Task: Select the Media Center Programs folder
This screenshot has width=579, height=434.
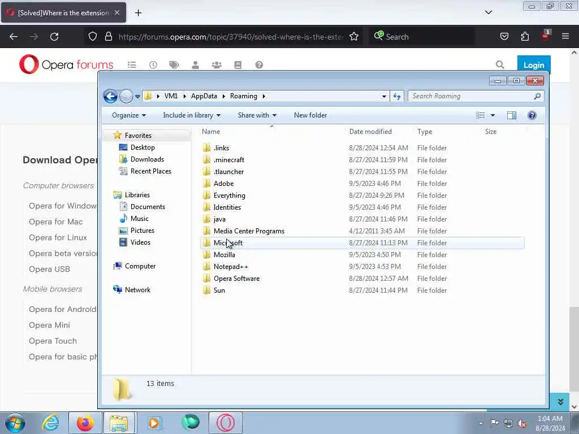Action: click(249, 231)
